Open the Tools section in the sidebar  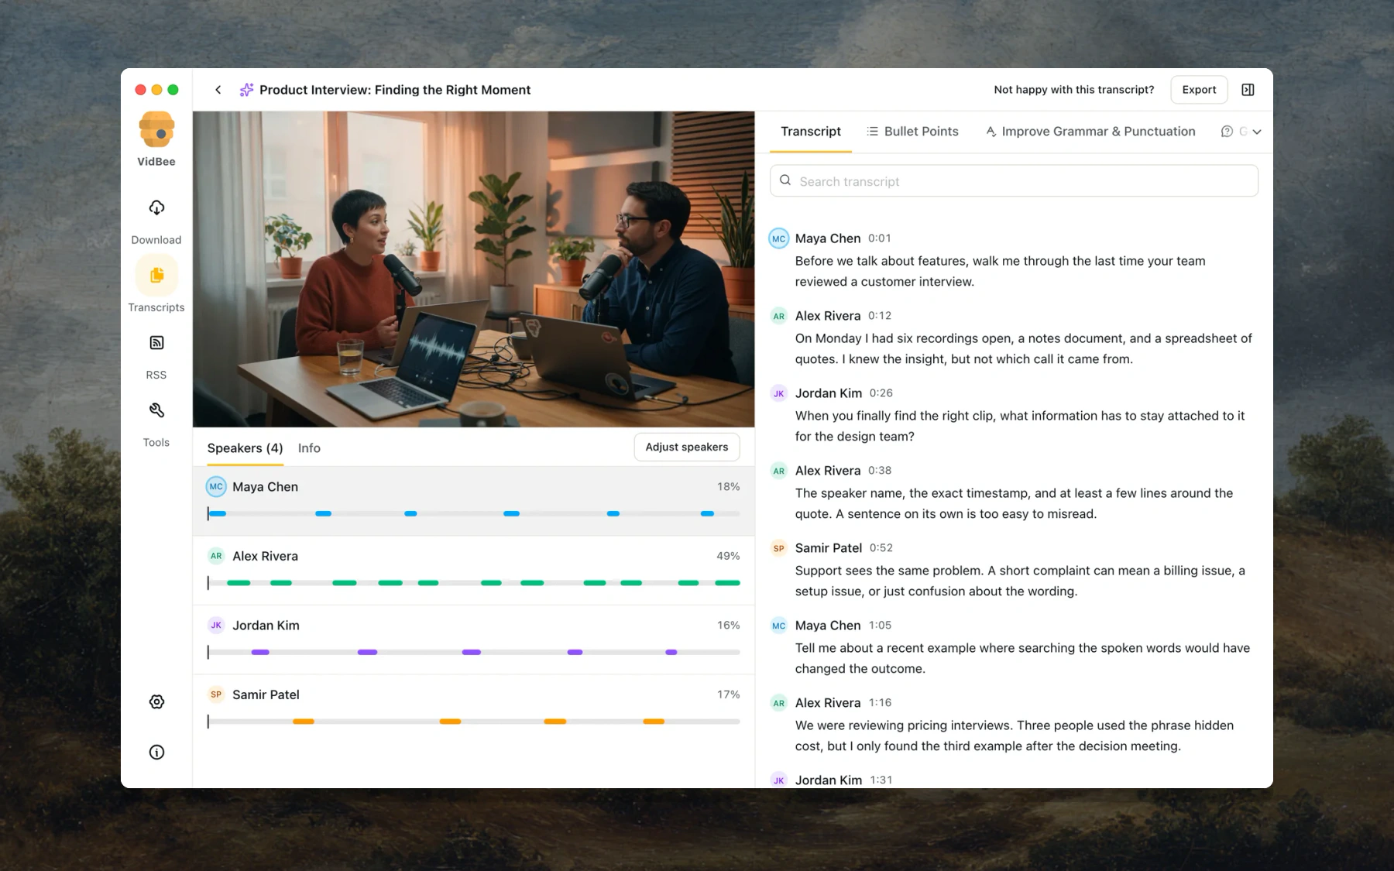pos(156,423)
